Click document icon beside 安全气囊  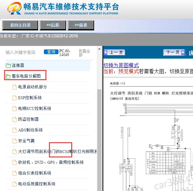coord(15,141)
